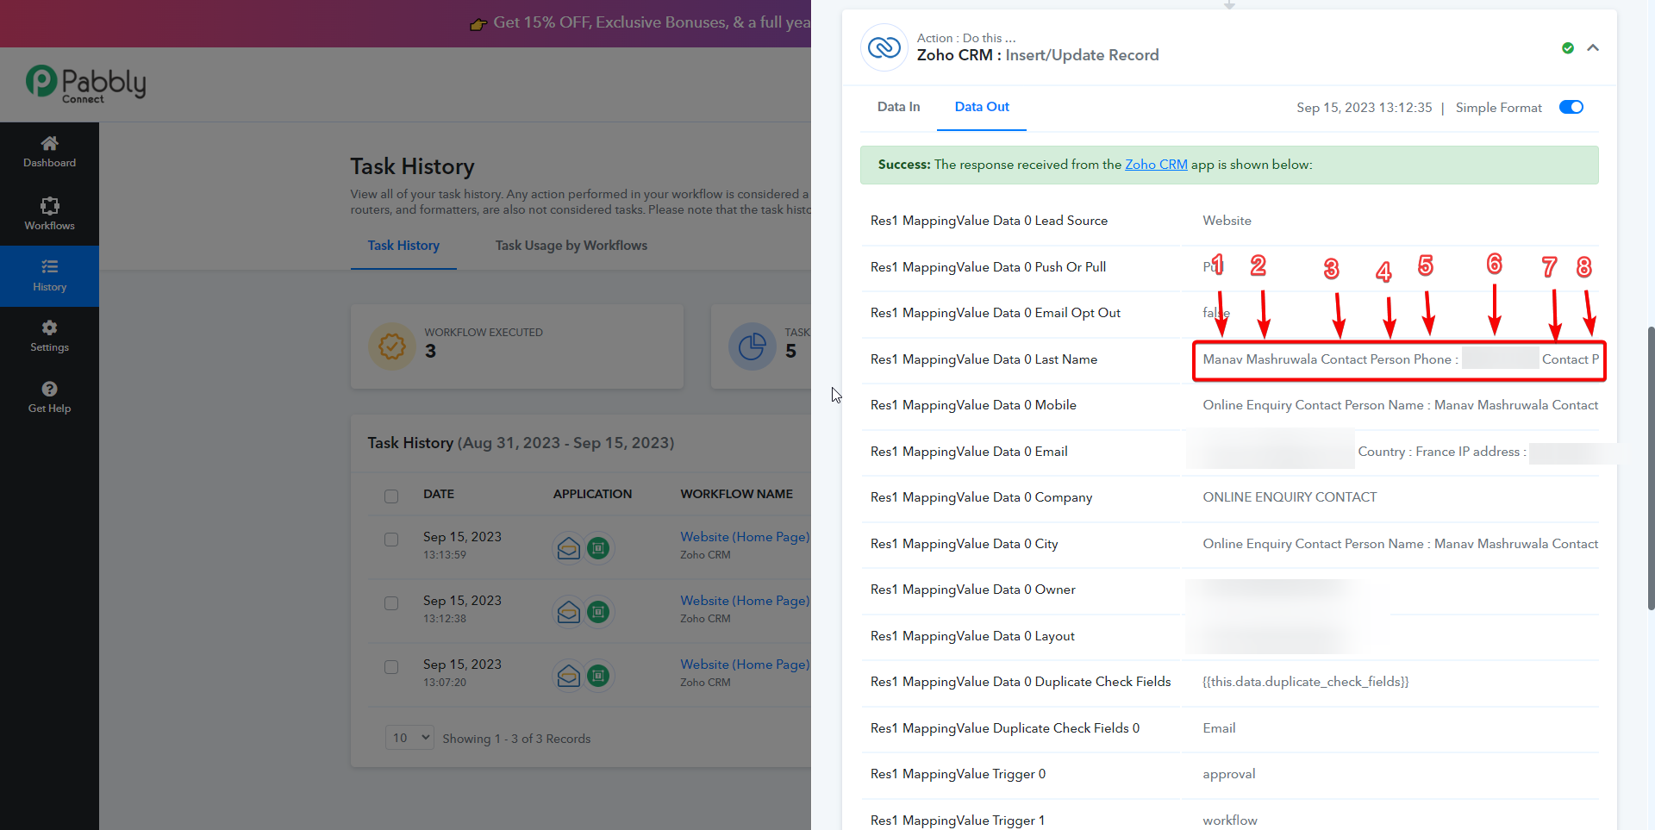Open the Settings gear icon
This screenshot has height=830, width=1655.
pos(50,328)
